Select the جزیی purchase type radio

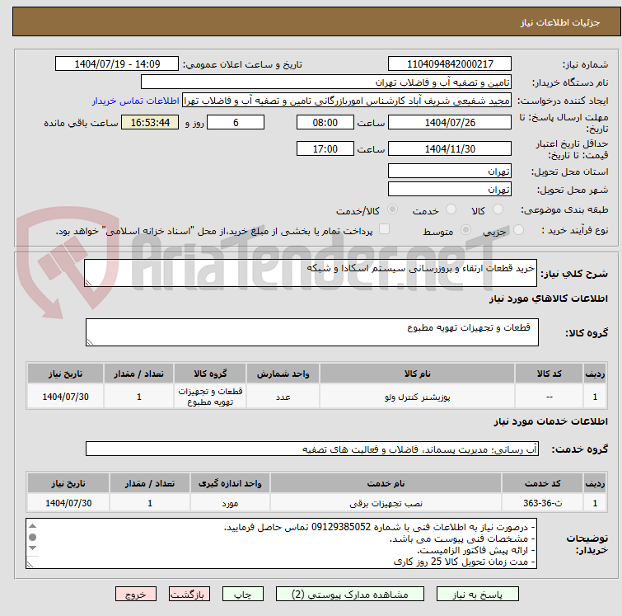[x=518, y=230]
